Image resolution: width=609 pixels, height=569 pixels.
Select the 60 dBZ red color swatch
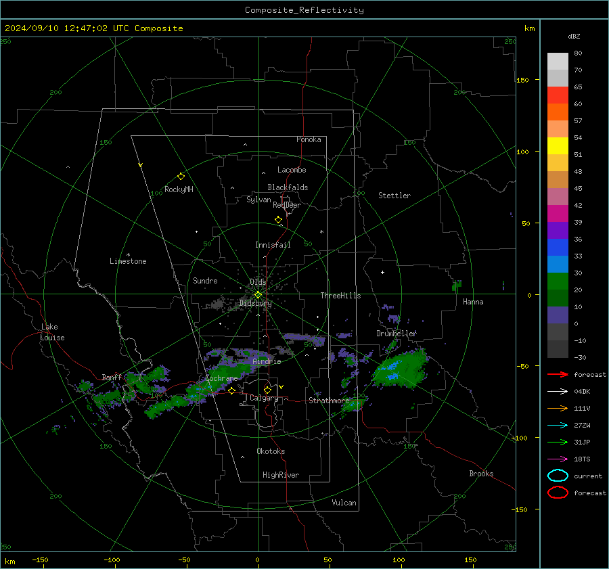(x=558, y=95)
